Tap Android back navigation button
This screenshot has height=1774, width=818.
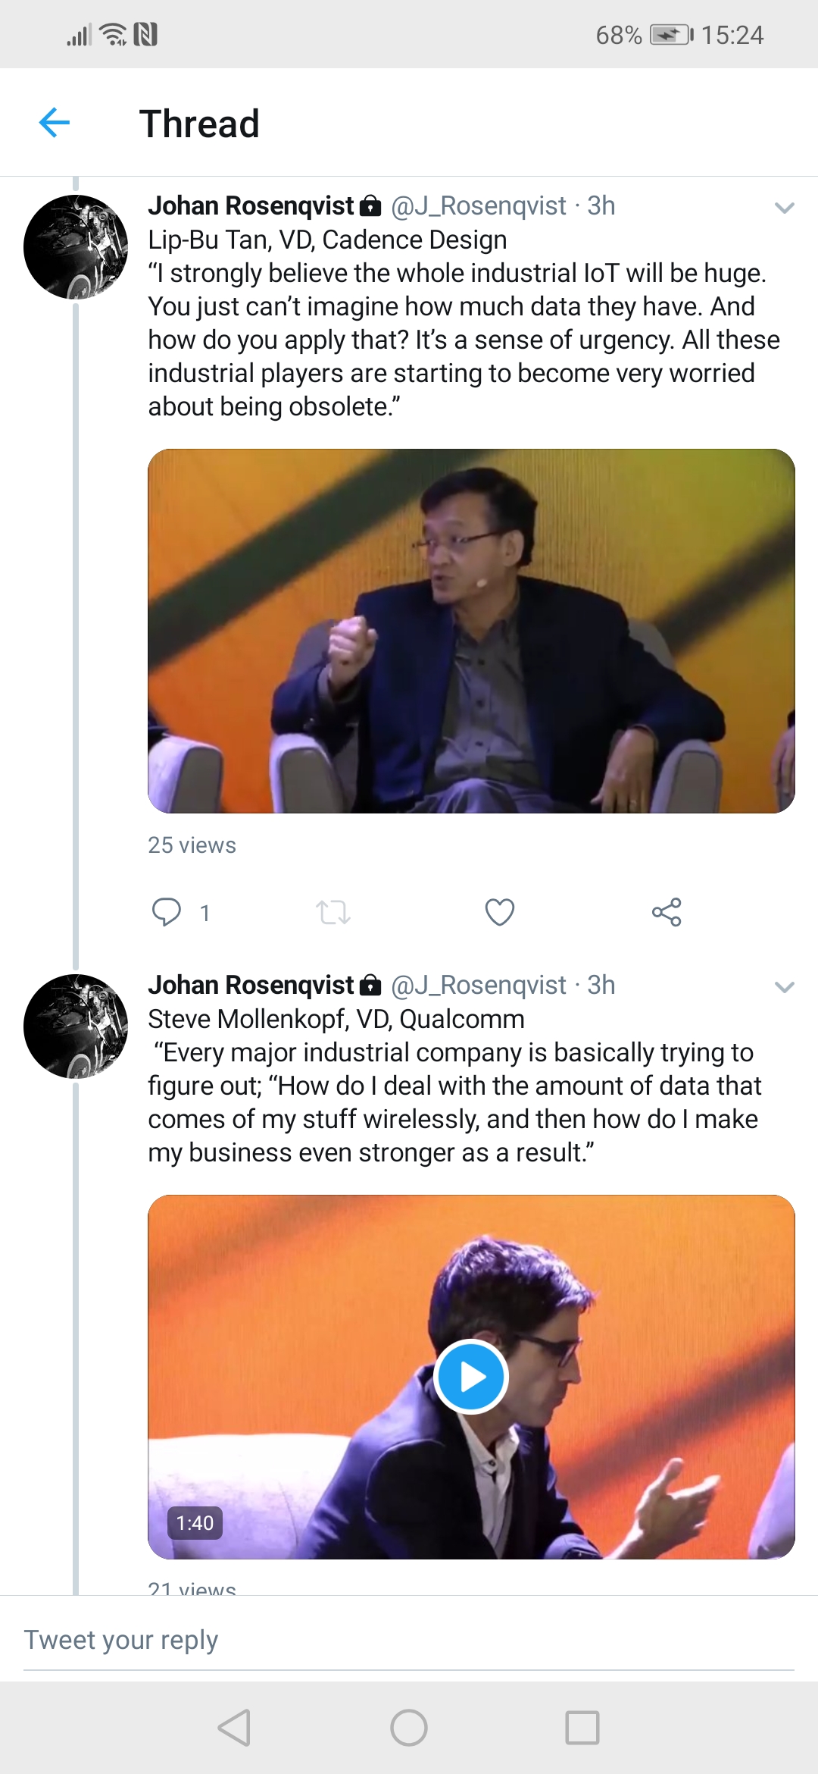(x=234, y=1728)
